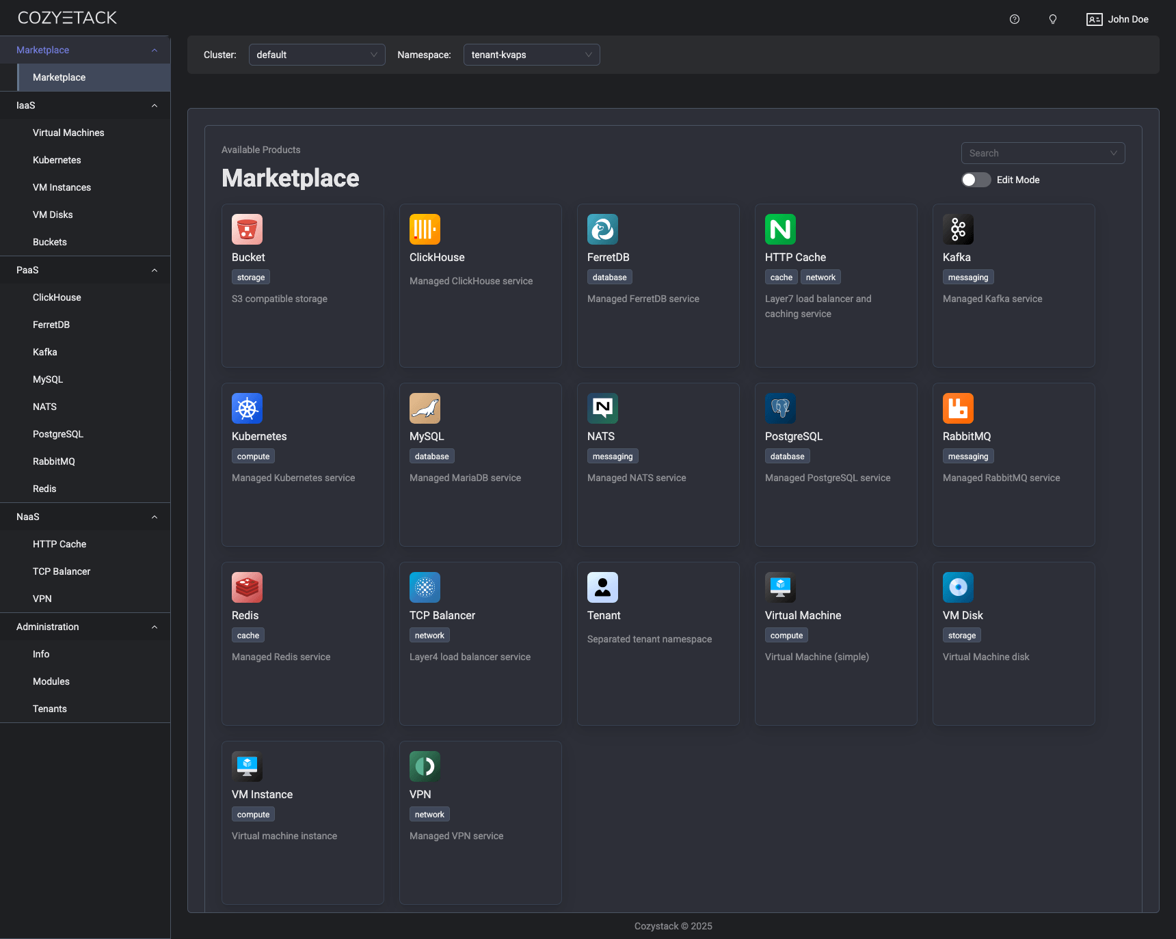Open the Bucket S3 storage product icon

point(247,229)
